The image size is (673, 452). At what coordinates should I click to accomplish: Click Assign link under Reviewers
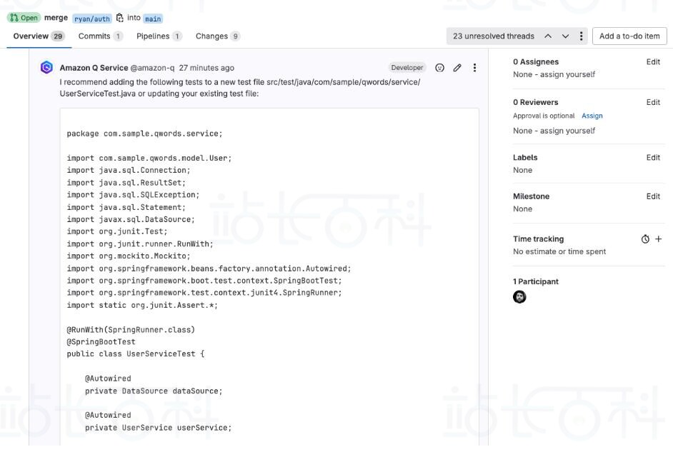592,116
